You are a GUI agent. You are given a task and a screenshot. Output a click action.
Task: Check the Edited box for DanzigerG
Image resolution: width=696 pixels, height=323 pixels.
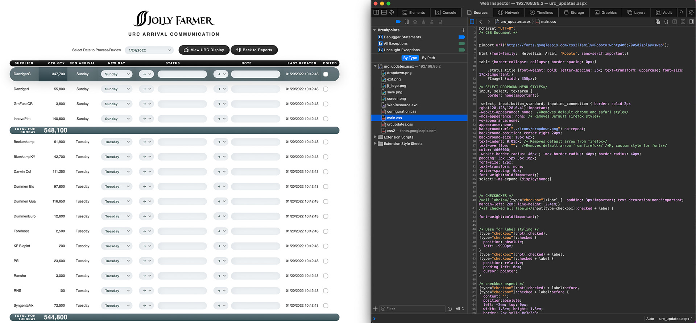click(x=326, y=74)
